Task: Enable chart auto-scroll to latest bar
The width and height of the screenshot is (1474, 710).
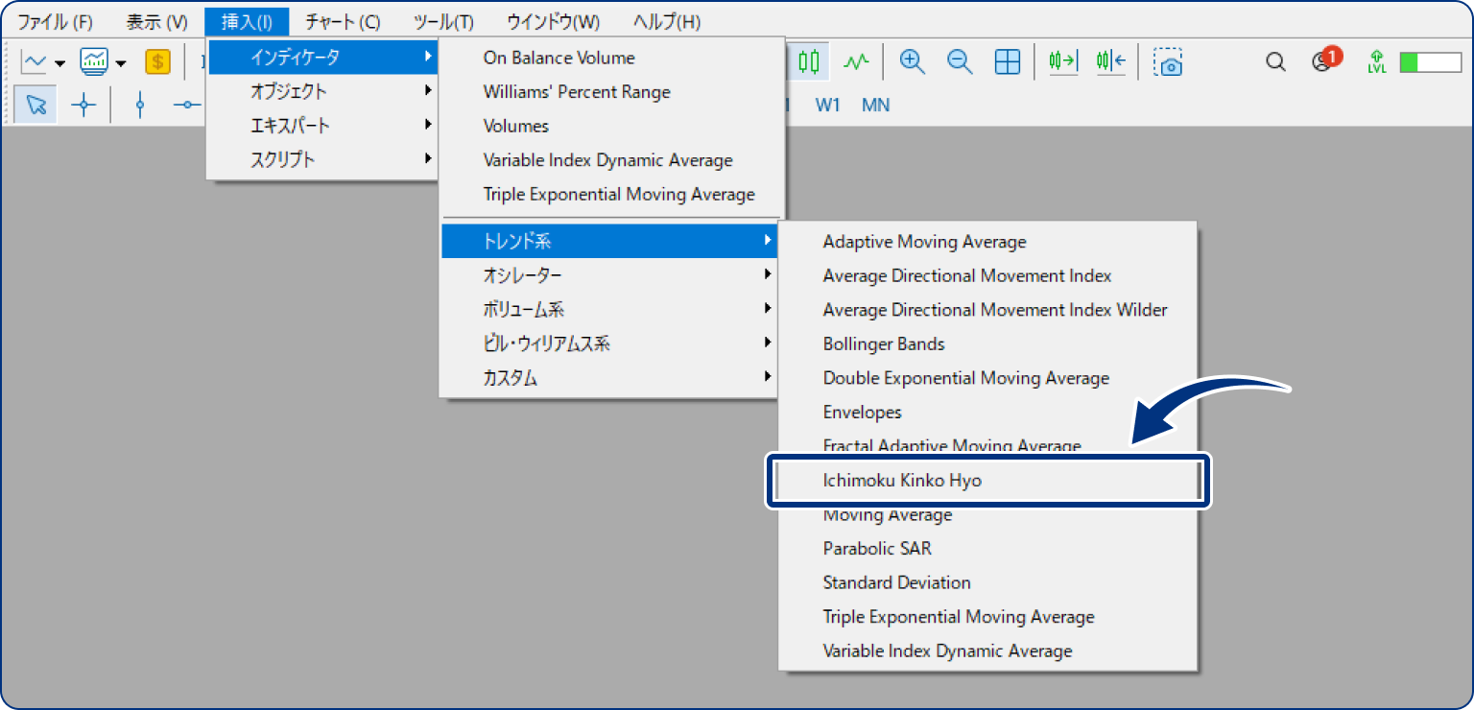Action: [1062, 62]
